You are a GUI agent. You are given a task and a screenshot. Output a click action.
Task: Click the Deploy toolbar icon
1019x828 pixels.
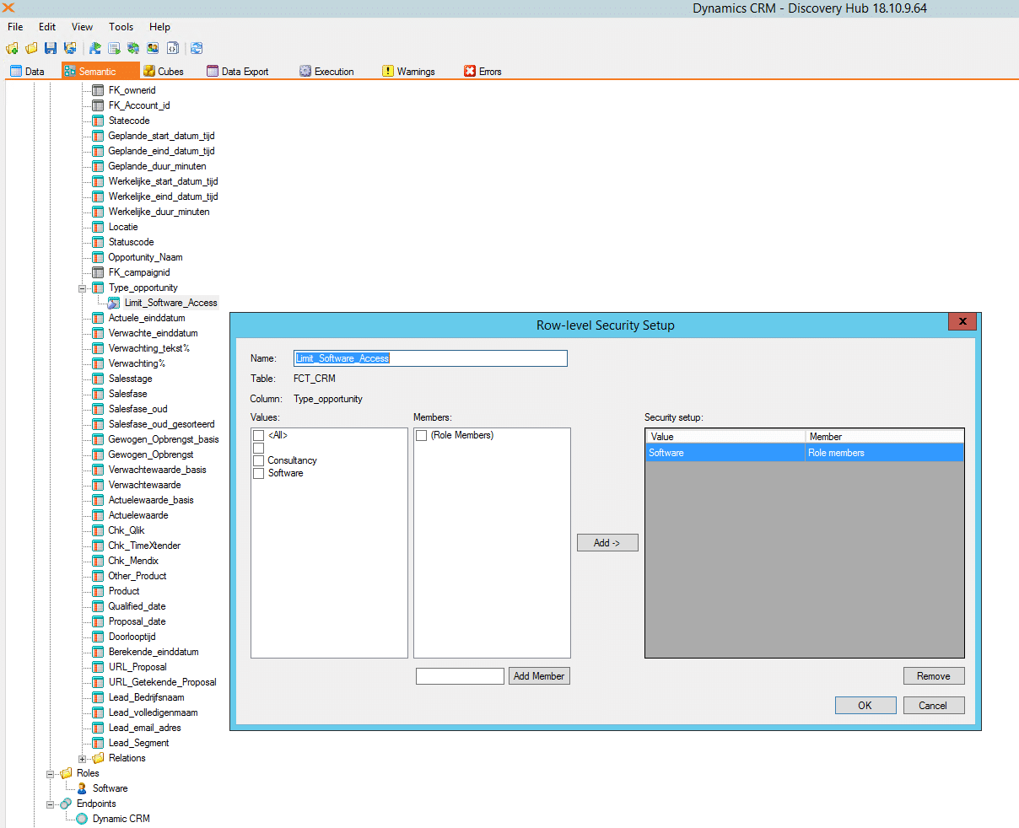tap(94, 48)
